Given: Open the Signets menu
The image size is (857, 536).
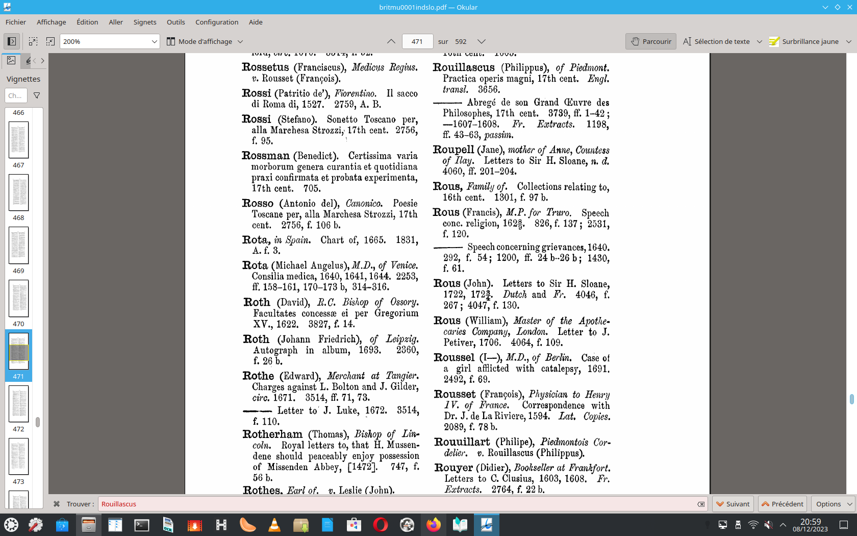Looking at the screenshot, I should [145, 22].
